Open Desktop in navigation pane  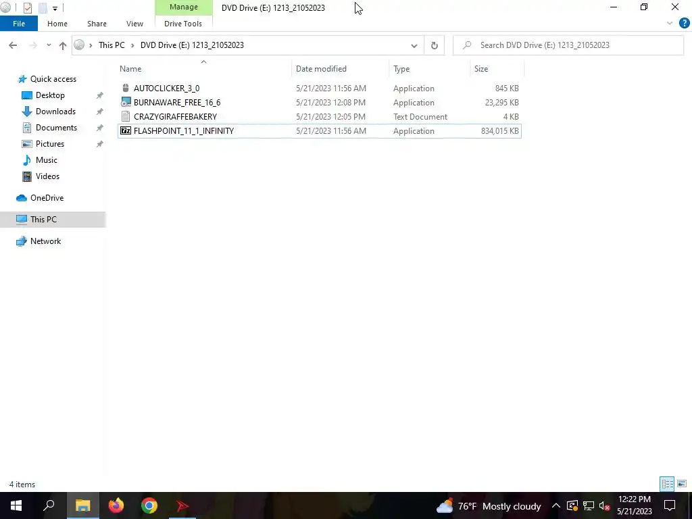(x=50, y=95)
